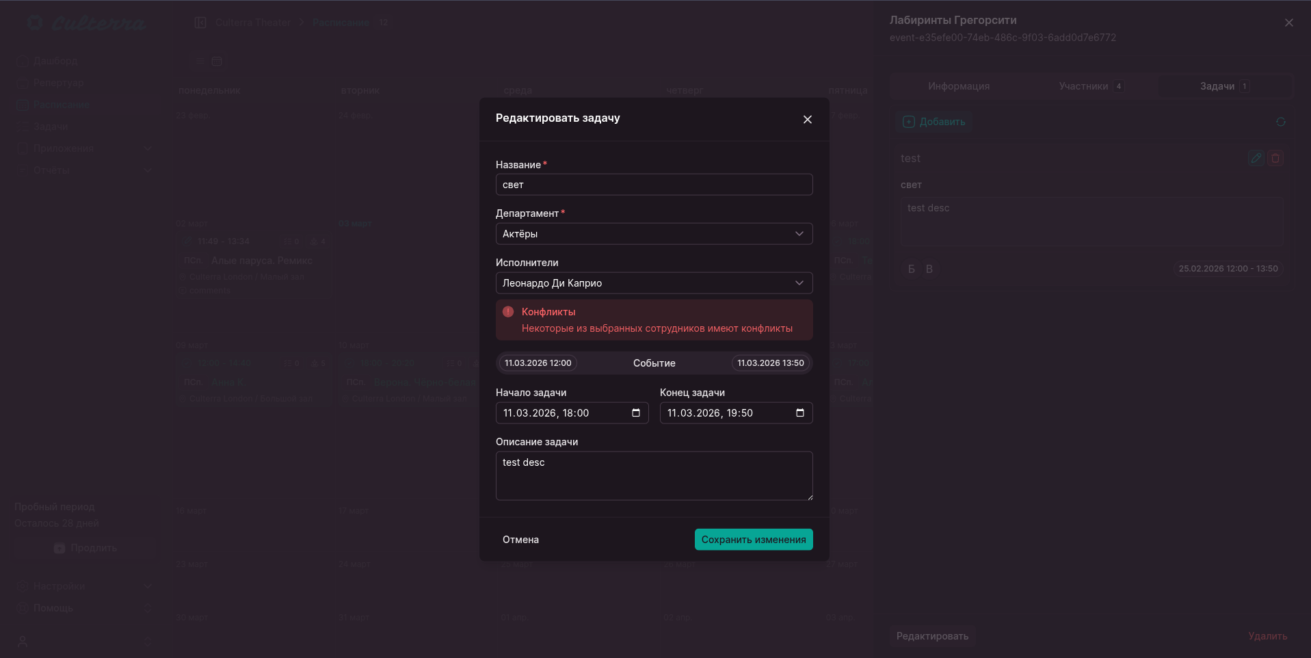Image resolution: width=1311 pixels, height=658 pixels.
Task: Refresh the tasks list with the reload icon
Action: pyautogui.click(x=1280, y=122)
